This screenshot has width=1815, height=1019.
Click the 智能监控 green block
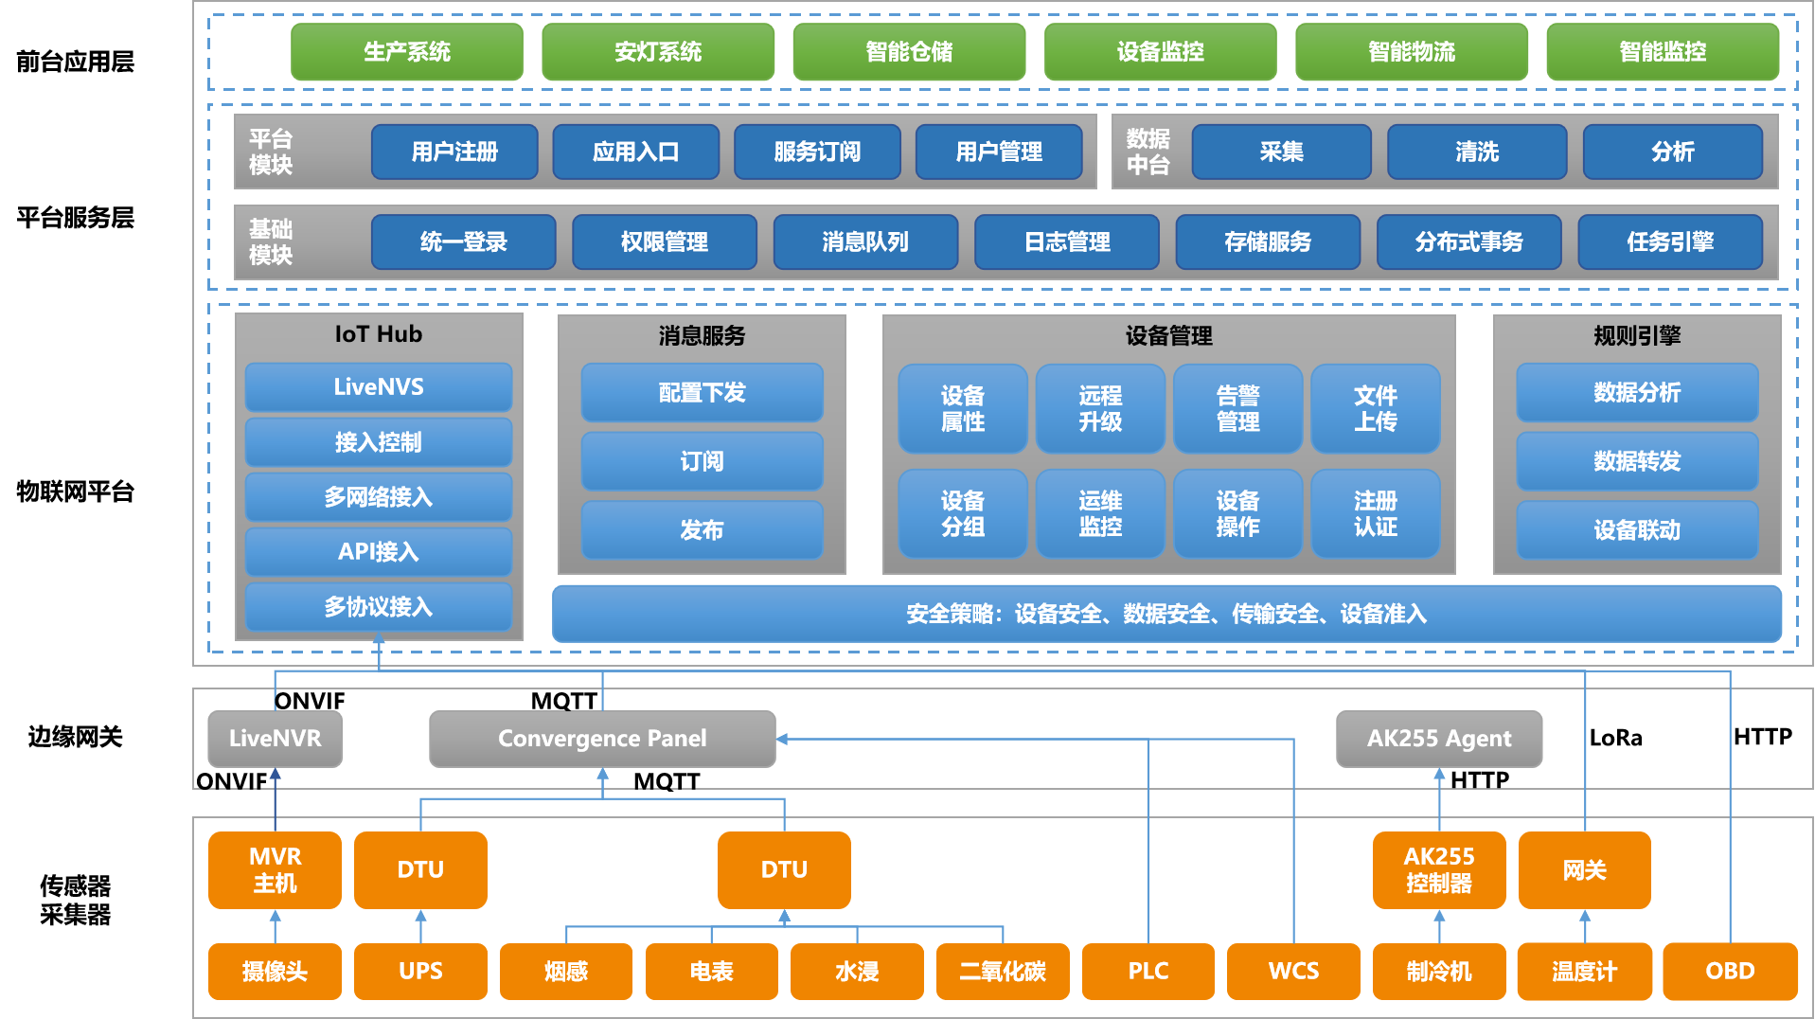coord(1662,52)
